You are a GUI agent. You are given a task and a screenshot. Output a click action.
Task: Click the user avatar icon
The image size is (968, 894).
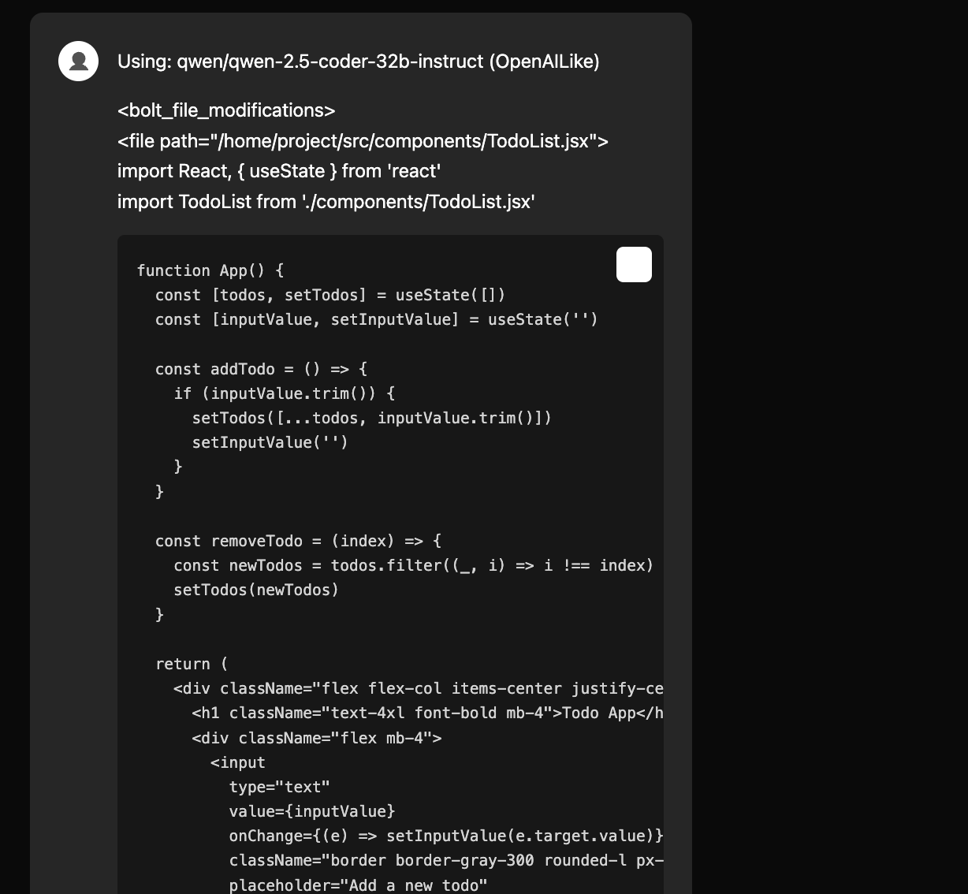[x=78, y=61]
